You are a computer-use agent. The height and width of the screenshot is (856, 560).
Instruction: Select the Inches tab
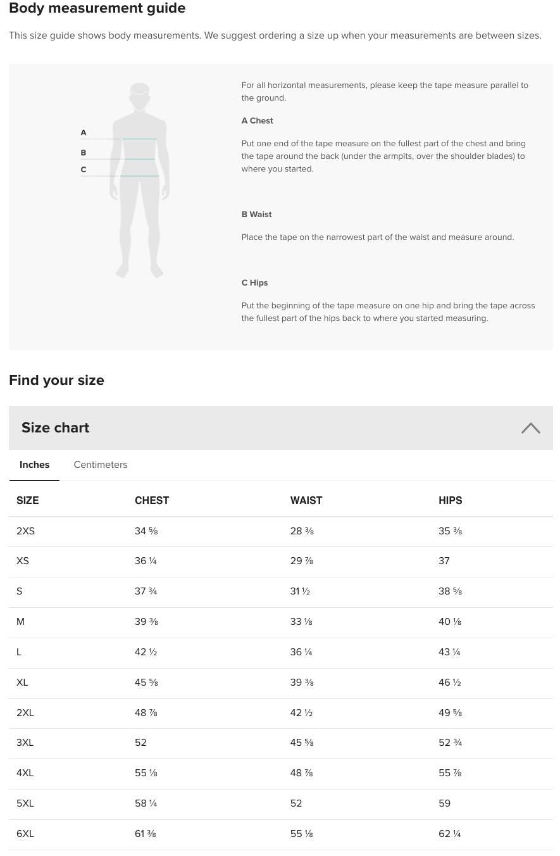[34, 465]
